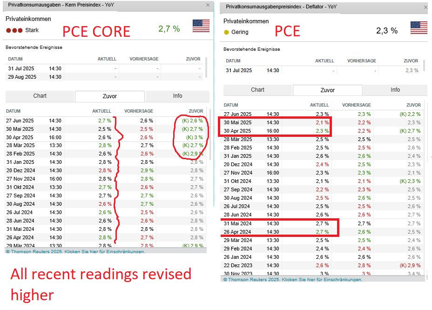Select the Zuvor tab in the Kern Preisindex panel
The height and width of the screenshot is (310, 432).
110,96
